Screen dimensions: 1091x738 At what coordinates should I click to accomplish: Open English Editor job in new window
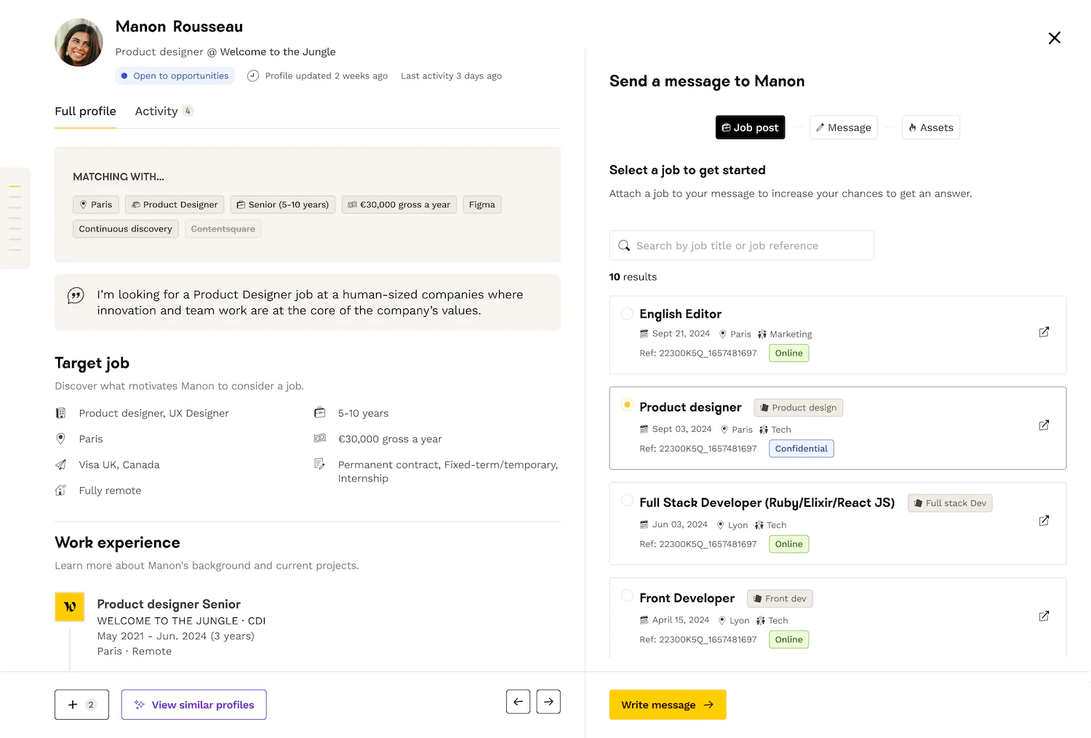pyautogui.click(x=1044, y=332)
